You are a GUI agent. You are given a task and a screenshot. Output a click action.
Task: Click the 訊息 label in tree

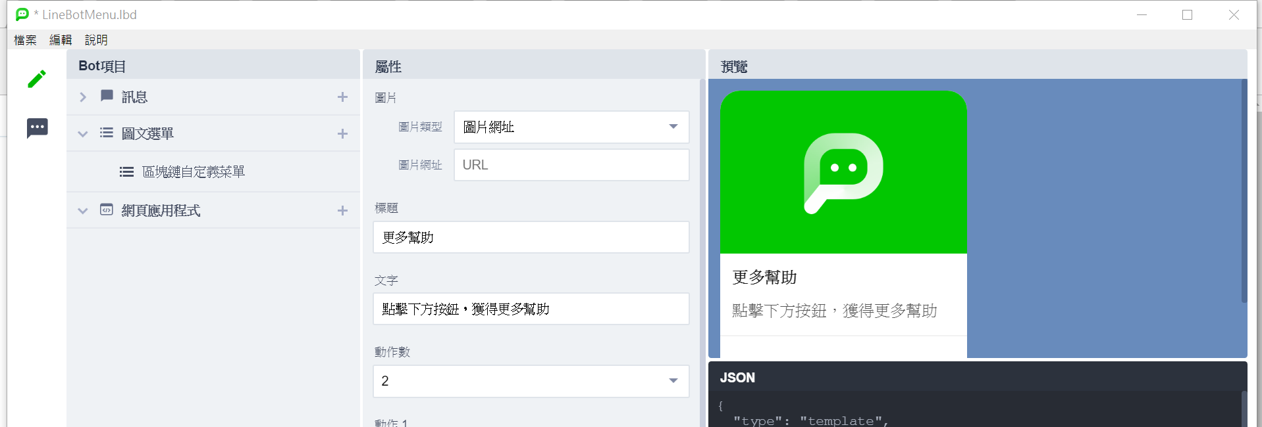click(x=134, y=97)
